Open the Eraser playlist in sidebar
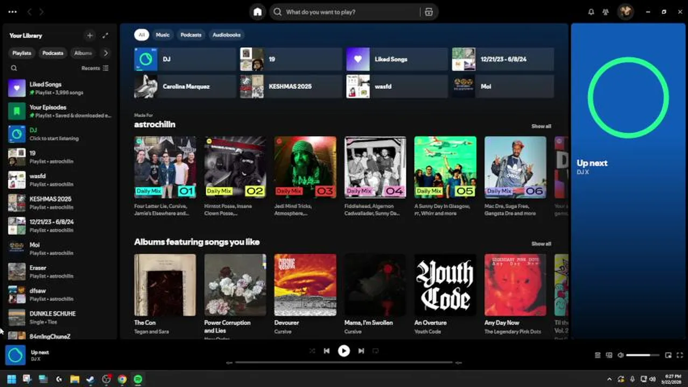This screenshot has width=688, height=387. pos(60,271)
